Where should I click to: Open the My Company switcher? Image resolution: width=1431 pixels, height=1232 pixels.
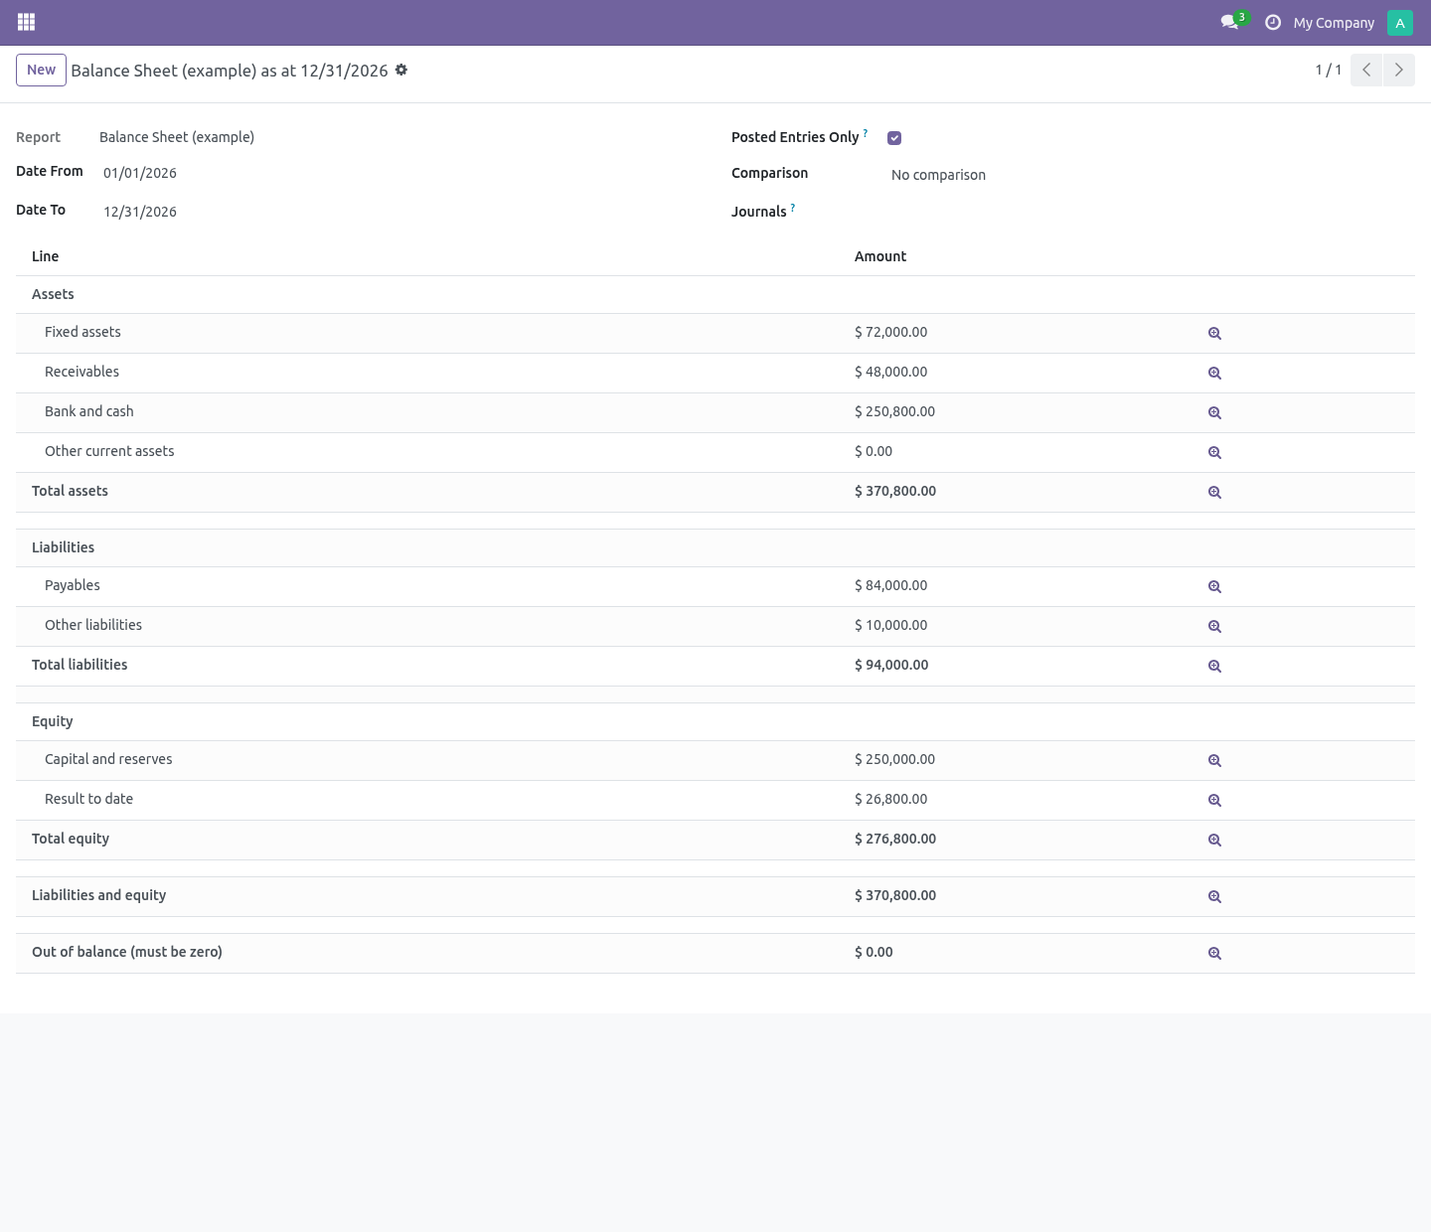(x=1334, y=23)
